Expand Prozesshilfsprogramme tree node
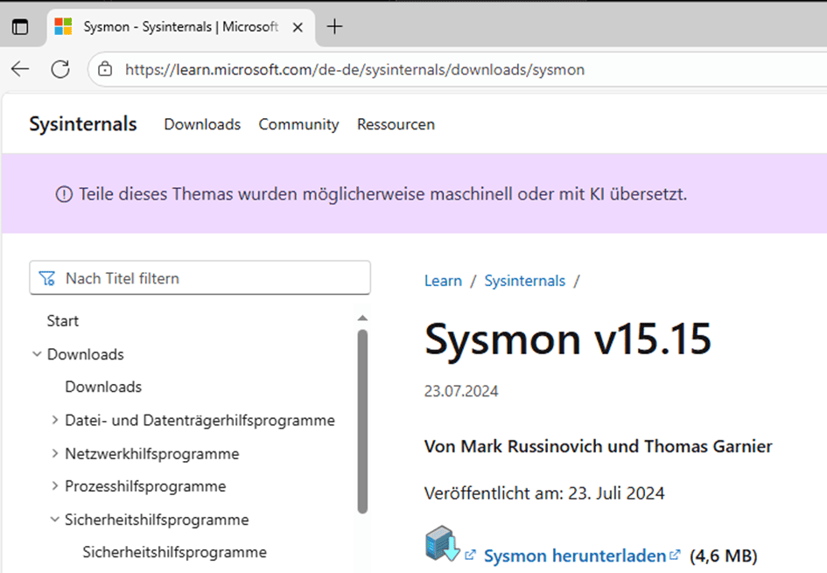The image size is (827, 573). 55,486
